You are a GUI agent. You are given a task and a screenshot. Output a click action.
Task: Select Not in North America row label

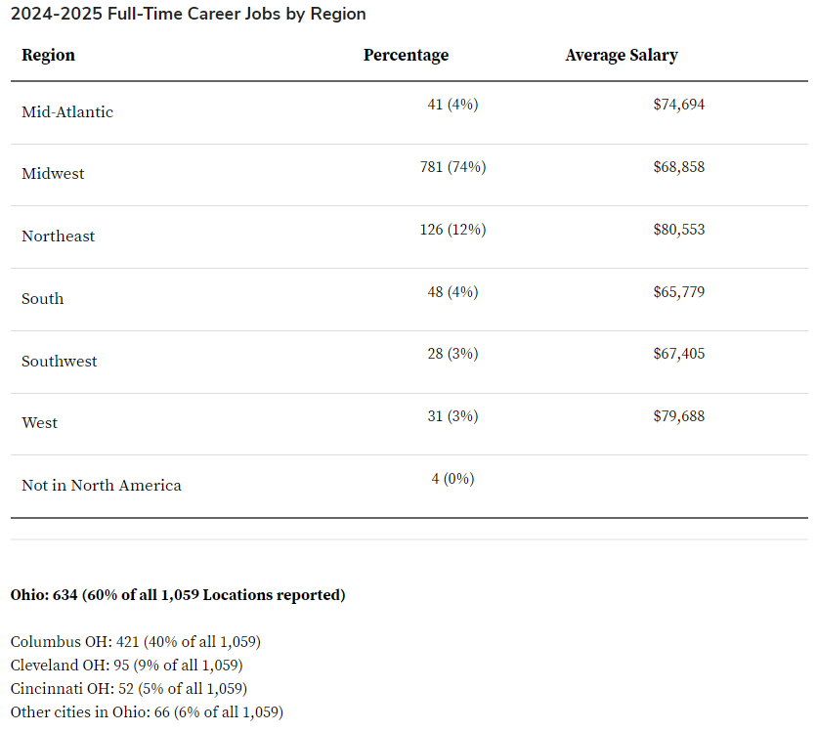101,485
